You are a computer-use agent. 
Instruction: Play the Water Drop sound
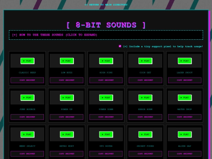coord(185,98)
